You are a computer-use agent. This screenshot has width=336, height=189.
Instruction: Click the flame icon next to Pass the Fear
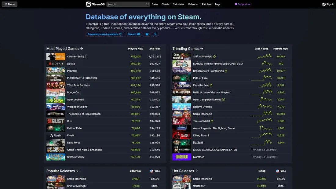point(211,85)
